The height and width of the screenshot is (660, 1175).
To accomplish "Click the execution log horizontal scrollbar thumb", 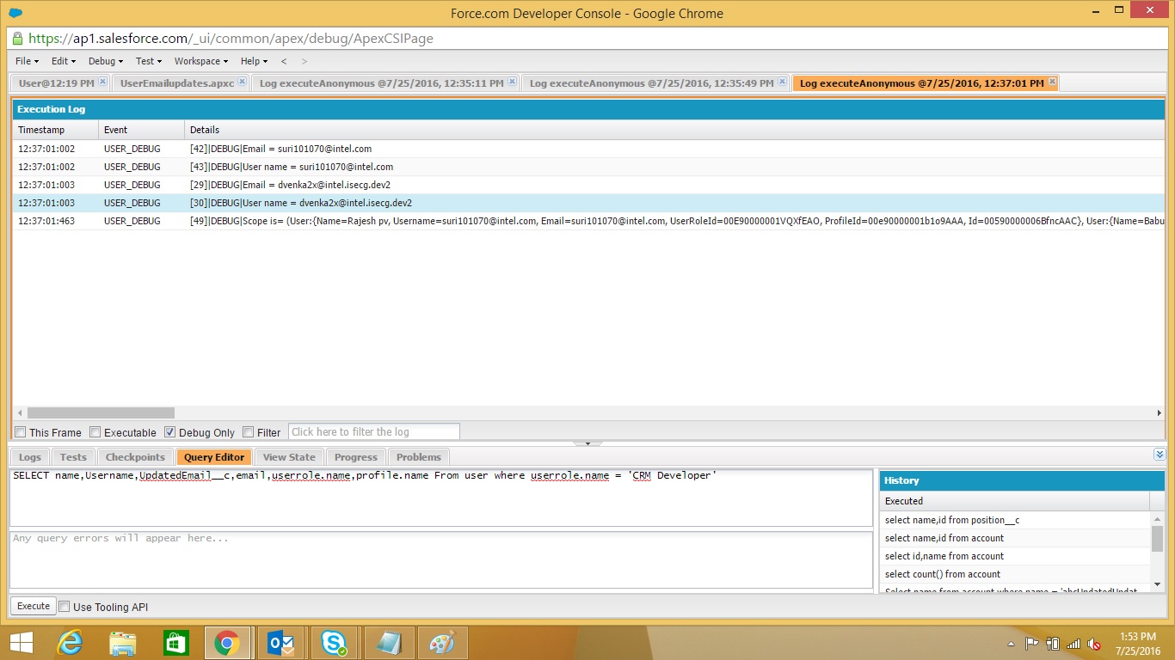I will (x=101, y=413).
